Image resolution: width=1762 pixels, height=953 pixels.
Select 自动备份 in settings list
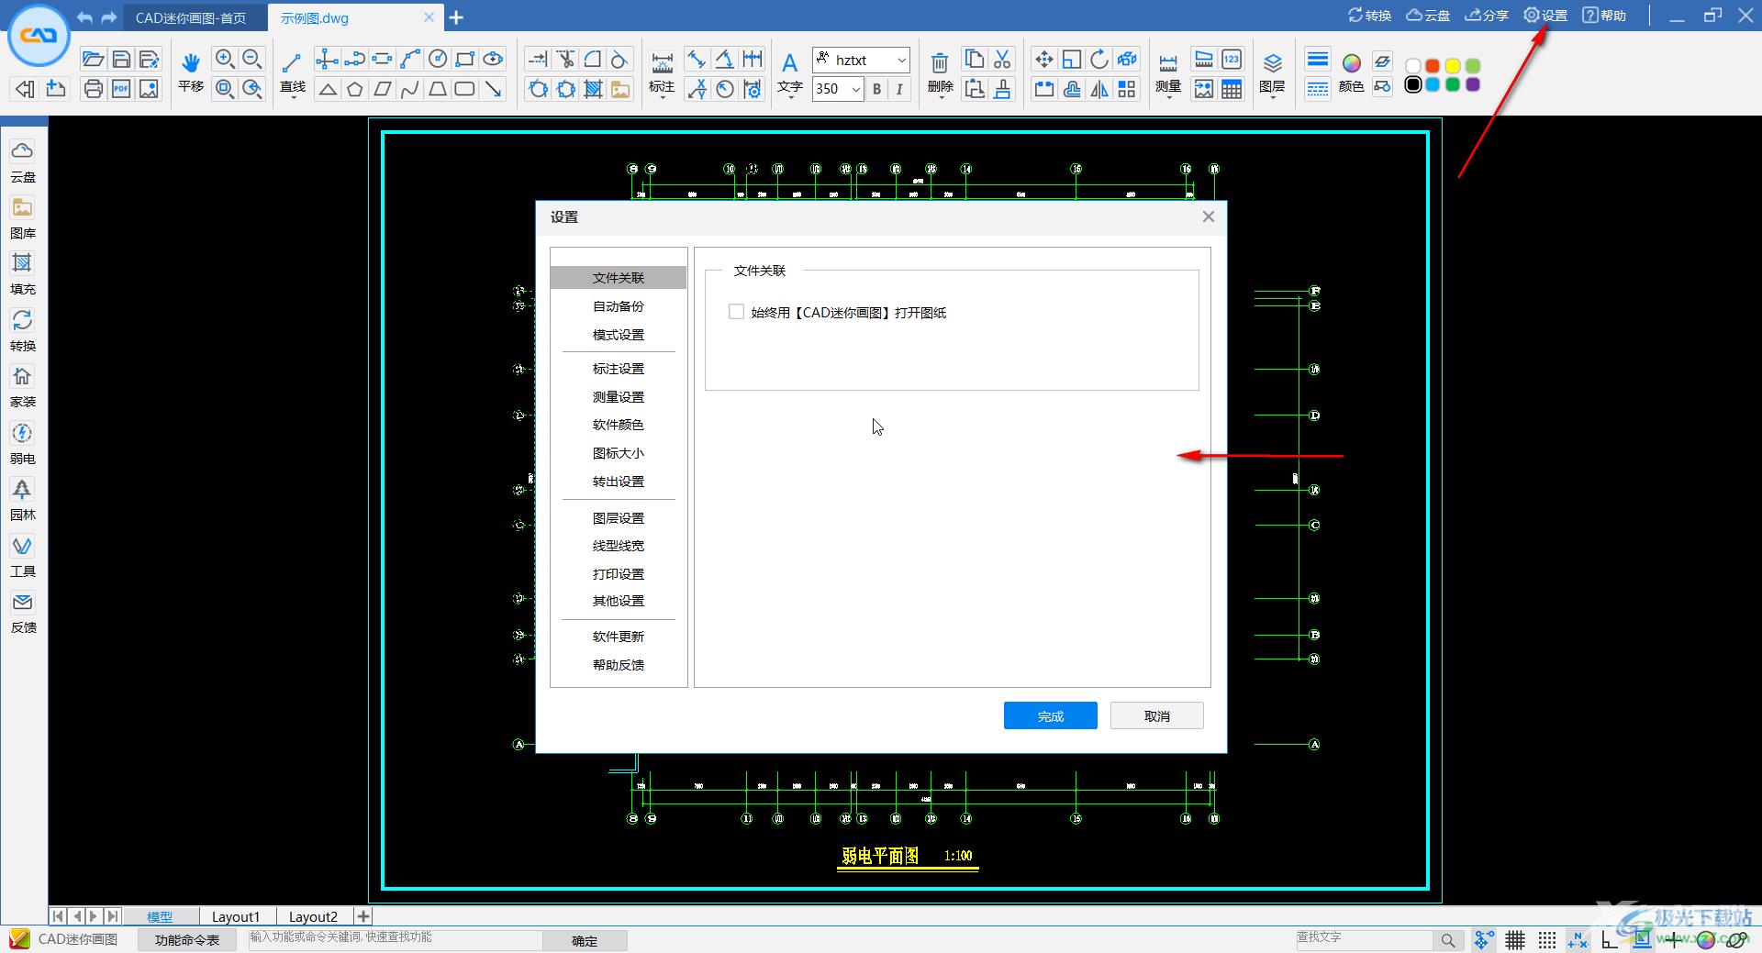pyautogui.click(x=619, y=306)
